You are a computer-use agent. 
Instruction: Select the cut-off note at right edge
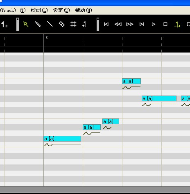tap(185, 98)
